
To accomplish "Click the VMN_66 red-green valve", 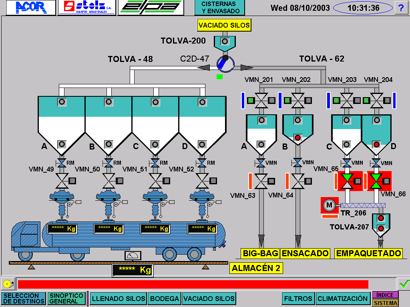I will 376,181.
